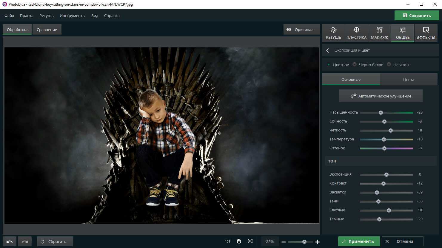This screenshot has height=248, width=442.
Task: Open the Файл menu
Action: 9,15
